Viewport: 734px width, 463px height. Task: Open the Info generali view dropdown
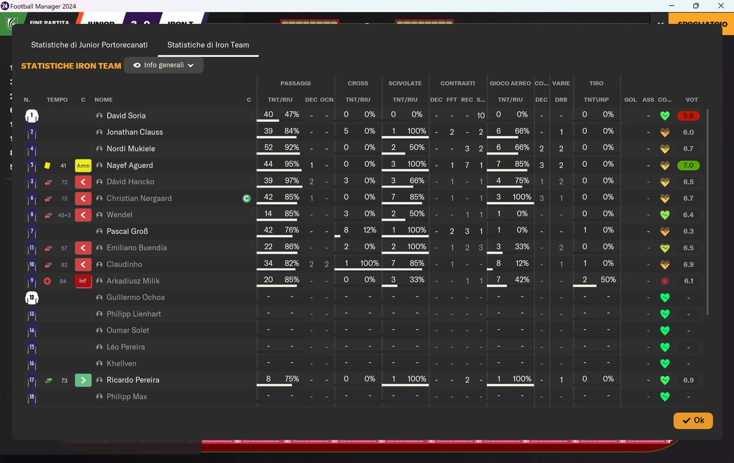click(164, 65)
